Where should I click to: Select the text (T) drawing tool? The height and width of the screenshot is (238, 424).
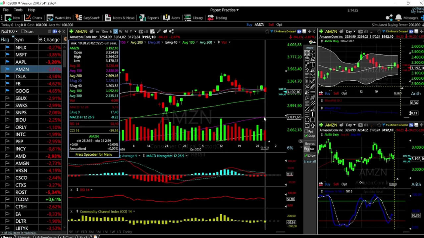coord(313,64)
